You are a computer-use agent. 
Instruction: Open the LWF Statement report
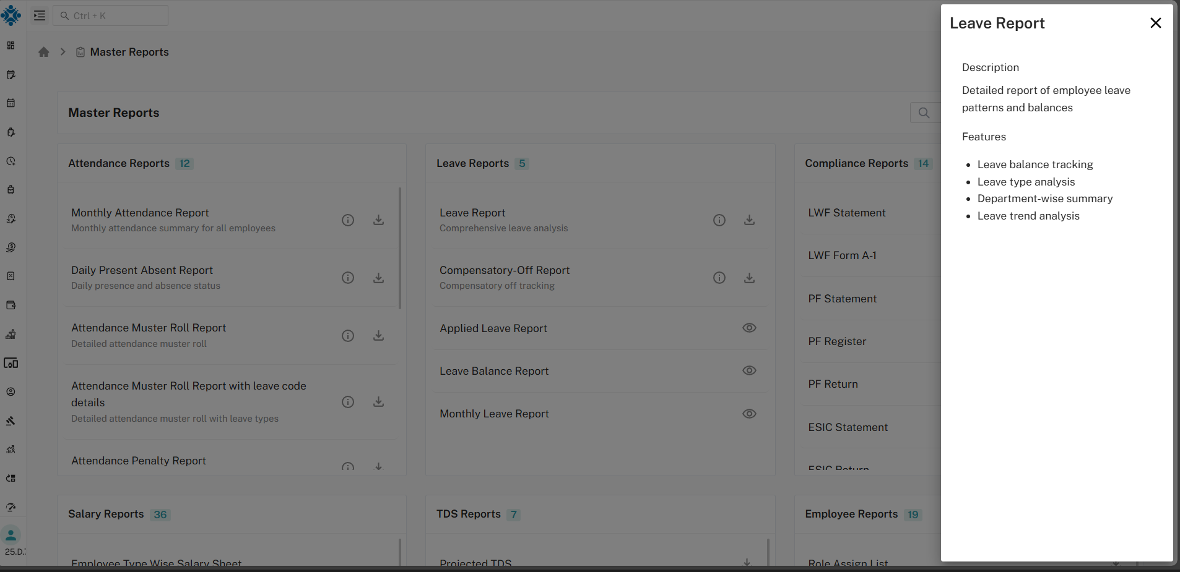pos(846,213)
